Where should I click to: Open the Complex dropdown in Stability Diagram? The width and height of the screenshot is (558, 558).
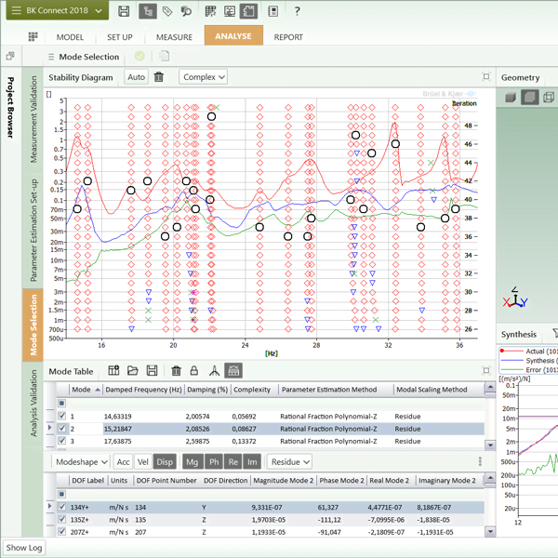204,77
